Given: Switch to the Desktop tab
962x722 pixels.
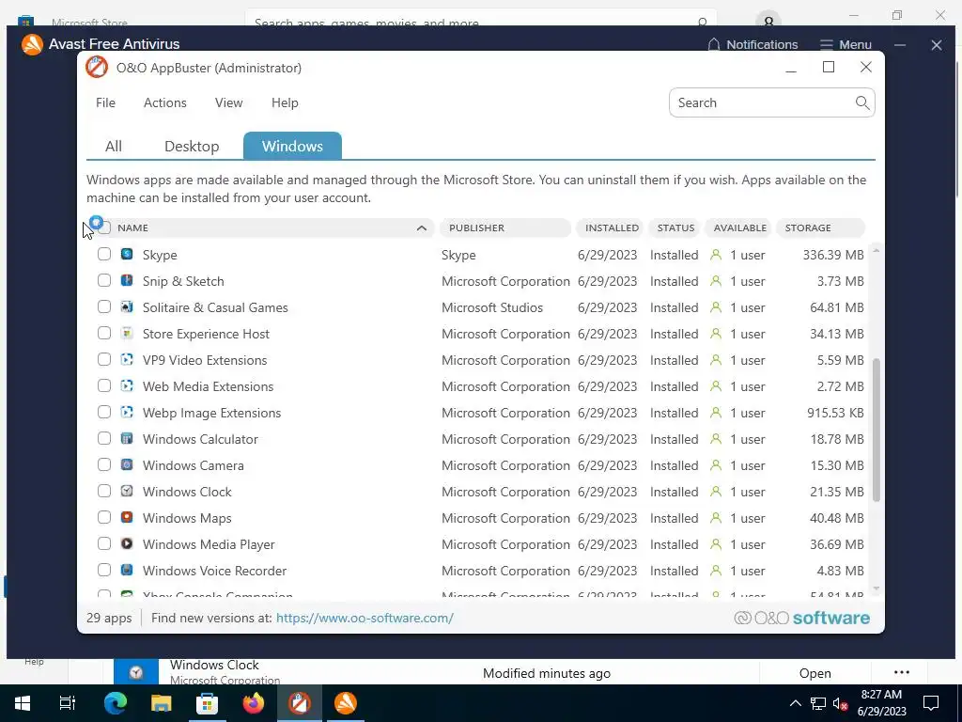Looking at the screenshot, I should pyautogui.click(x=192, y=146).
